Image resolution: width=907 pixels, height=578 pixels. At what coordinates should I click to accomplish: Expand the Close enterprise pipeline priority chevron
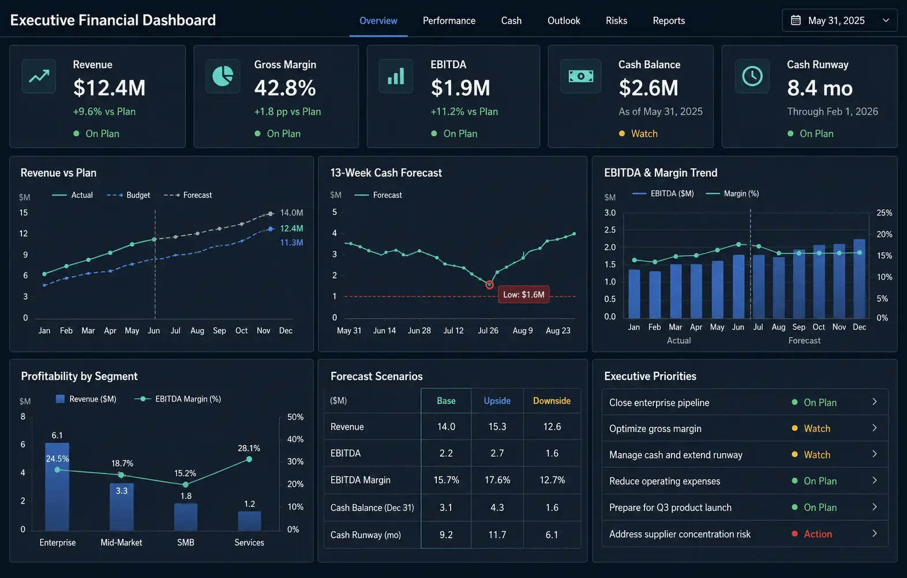pos(875,402)
